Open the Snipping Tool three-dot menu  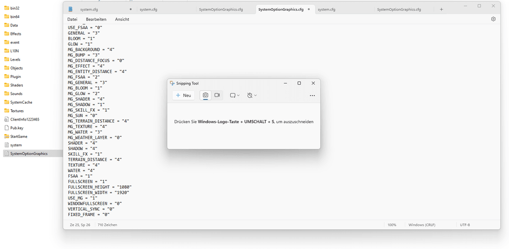(x=312, y=95)
